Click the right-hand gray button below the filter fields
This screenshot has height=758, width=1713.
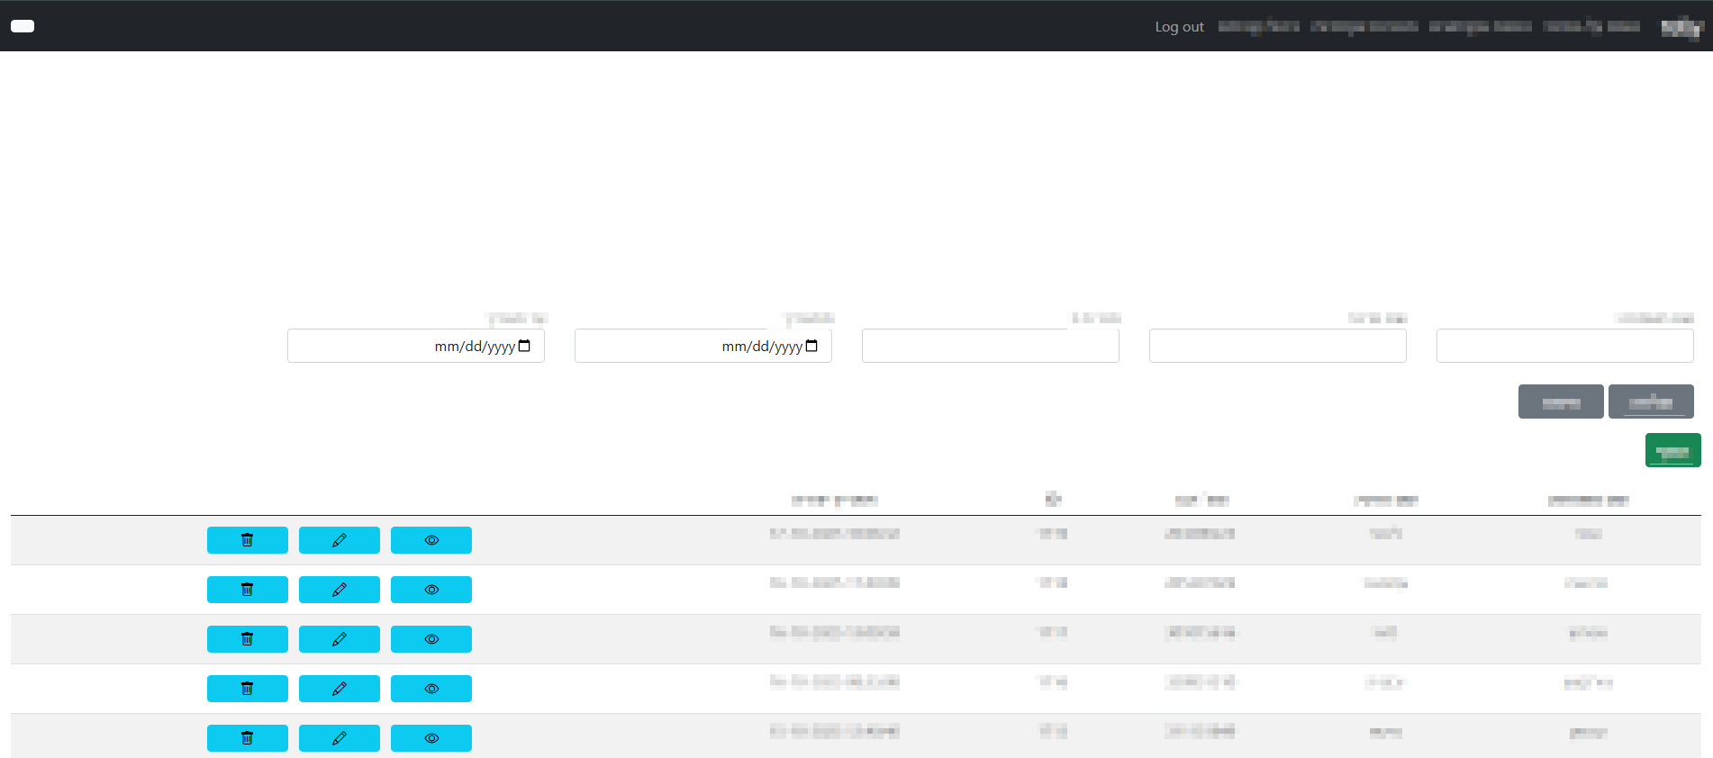[1650, 402]
